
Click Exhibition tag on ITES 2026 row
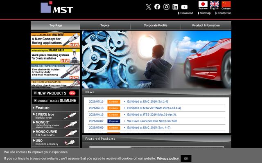pos(114,115)
